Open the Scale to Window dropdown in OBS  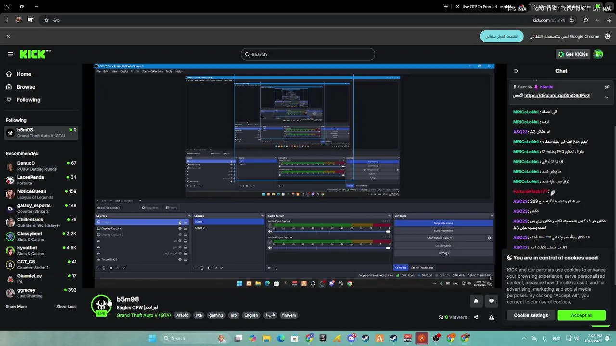pos(127,200)
